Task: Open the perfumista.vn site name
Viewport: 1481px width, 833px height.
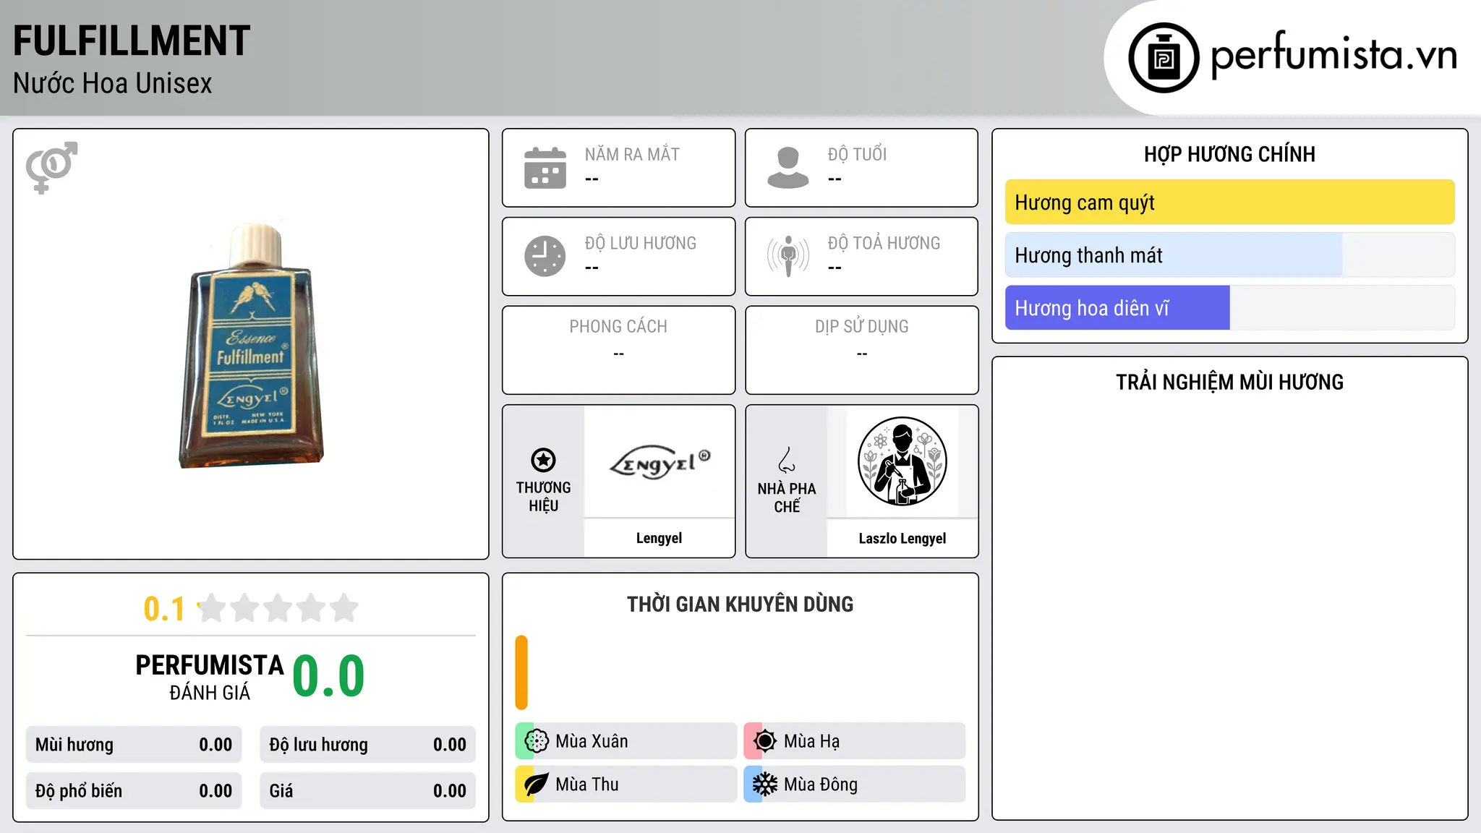Action: 1333,56
